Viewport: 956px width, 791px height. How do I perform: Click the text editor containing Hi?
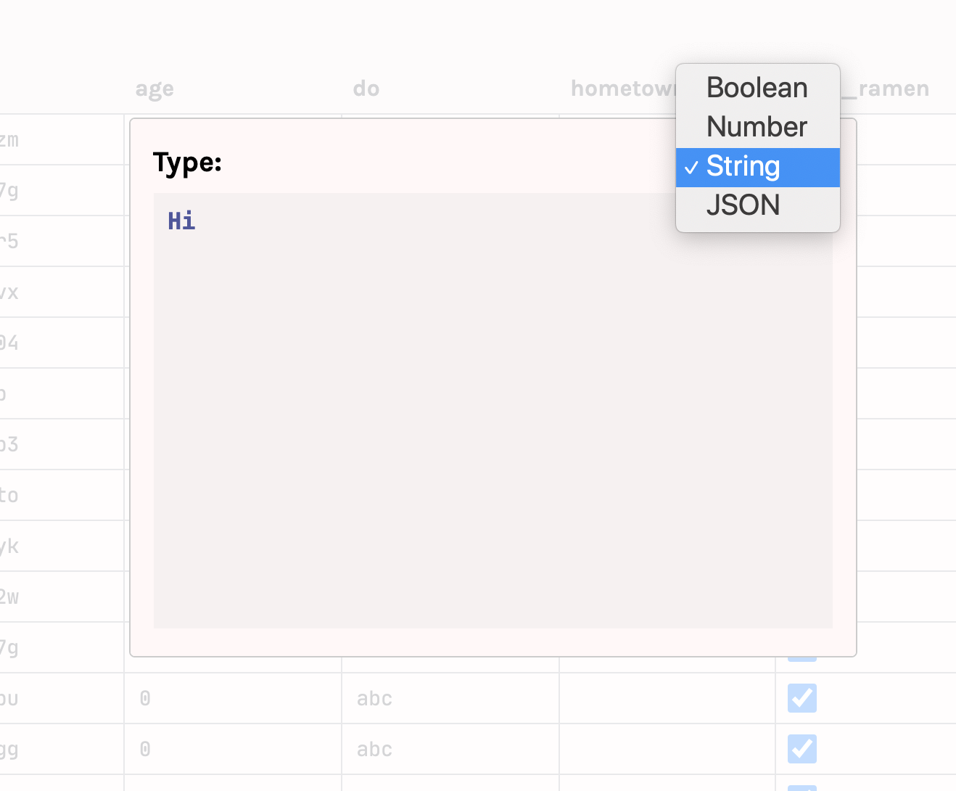[493, 410]
